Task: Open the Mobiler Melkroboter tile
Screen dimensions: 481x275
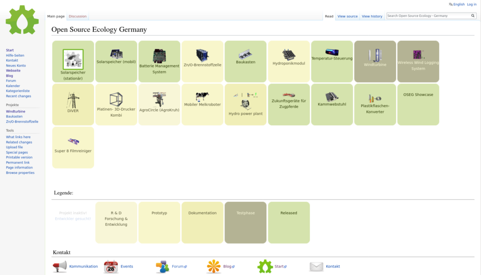Action: pos(202,104)
